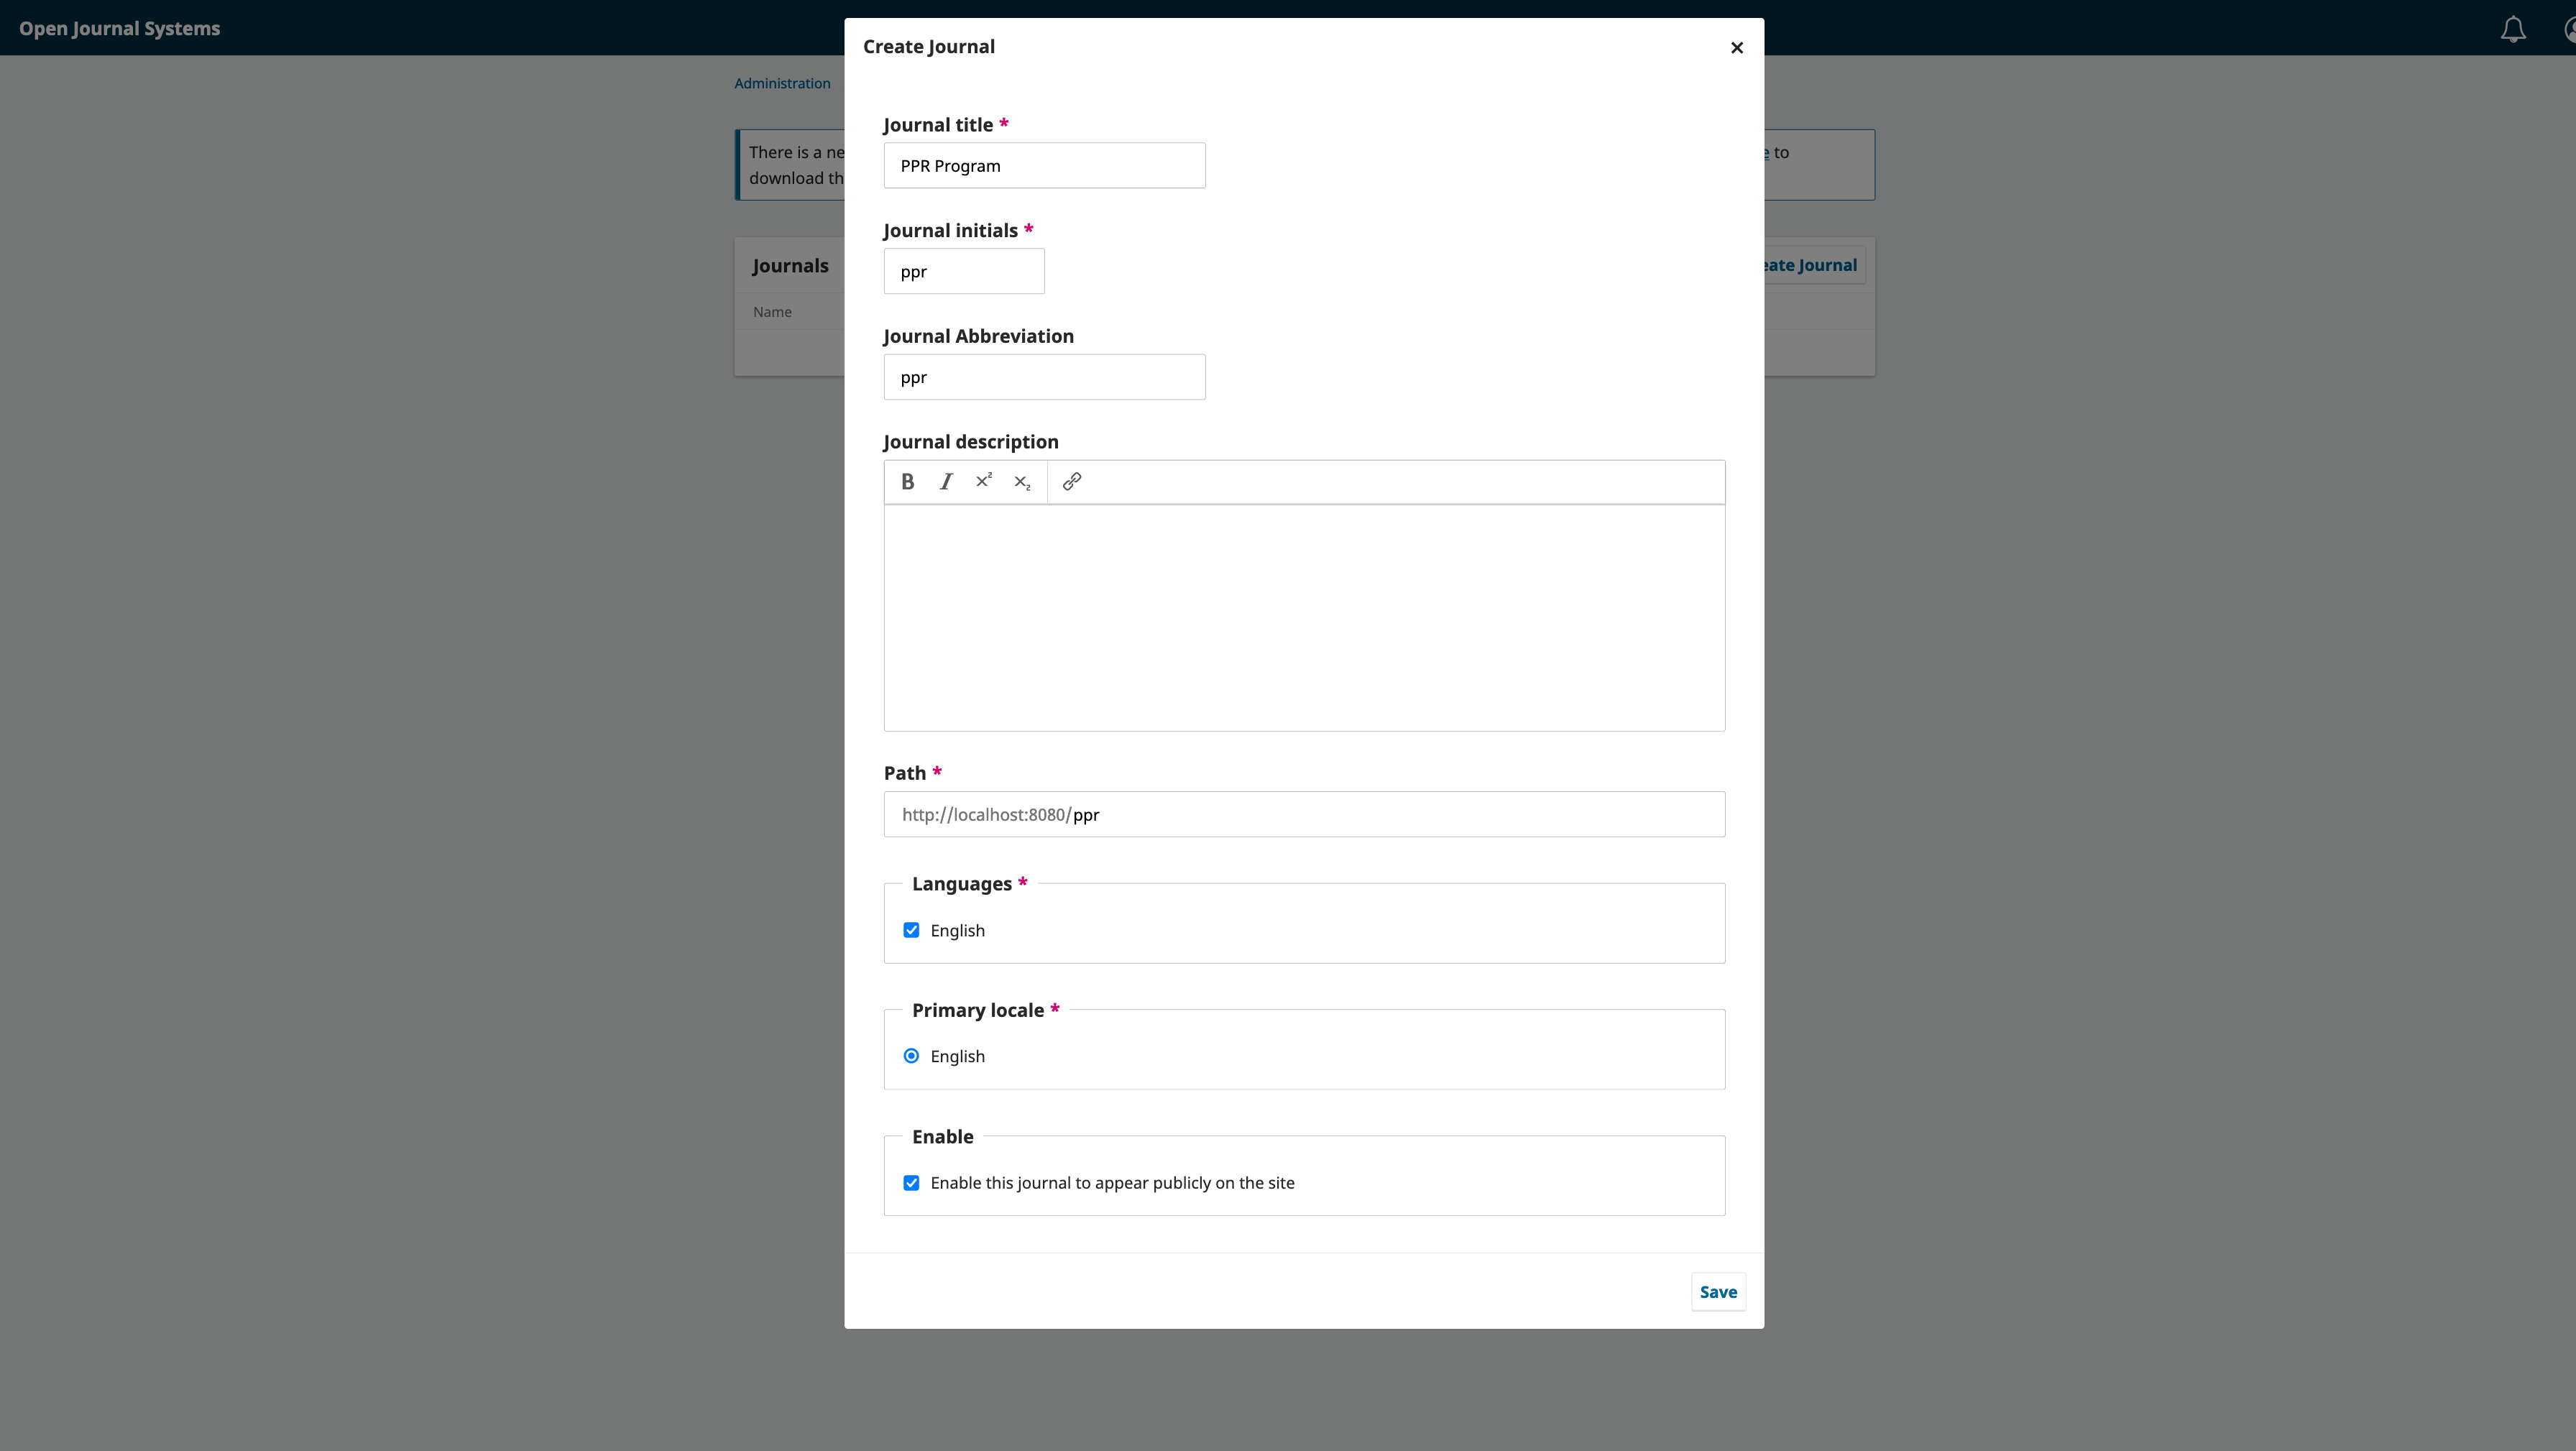
Task: Select English as primary locale
Action: click(911, 1056)
